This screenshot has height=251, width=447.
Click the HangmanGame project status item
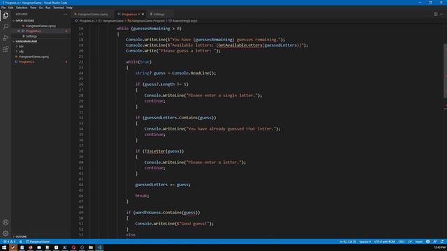click(x=38, y=242)
